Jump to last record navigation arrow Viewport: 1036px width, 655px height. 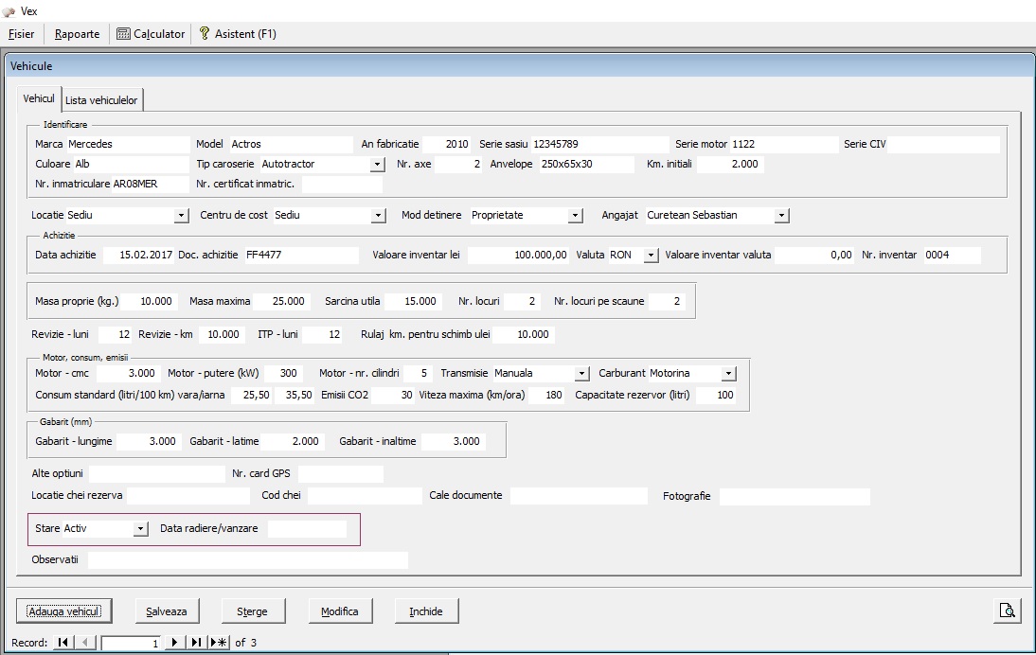(196, 643)
